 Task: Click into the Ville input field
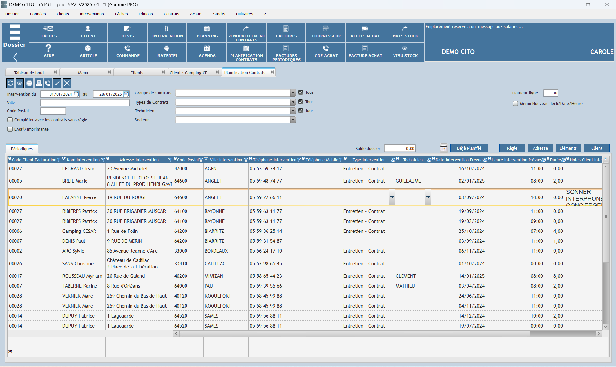(x=85, y=103)
